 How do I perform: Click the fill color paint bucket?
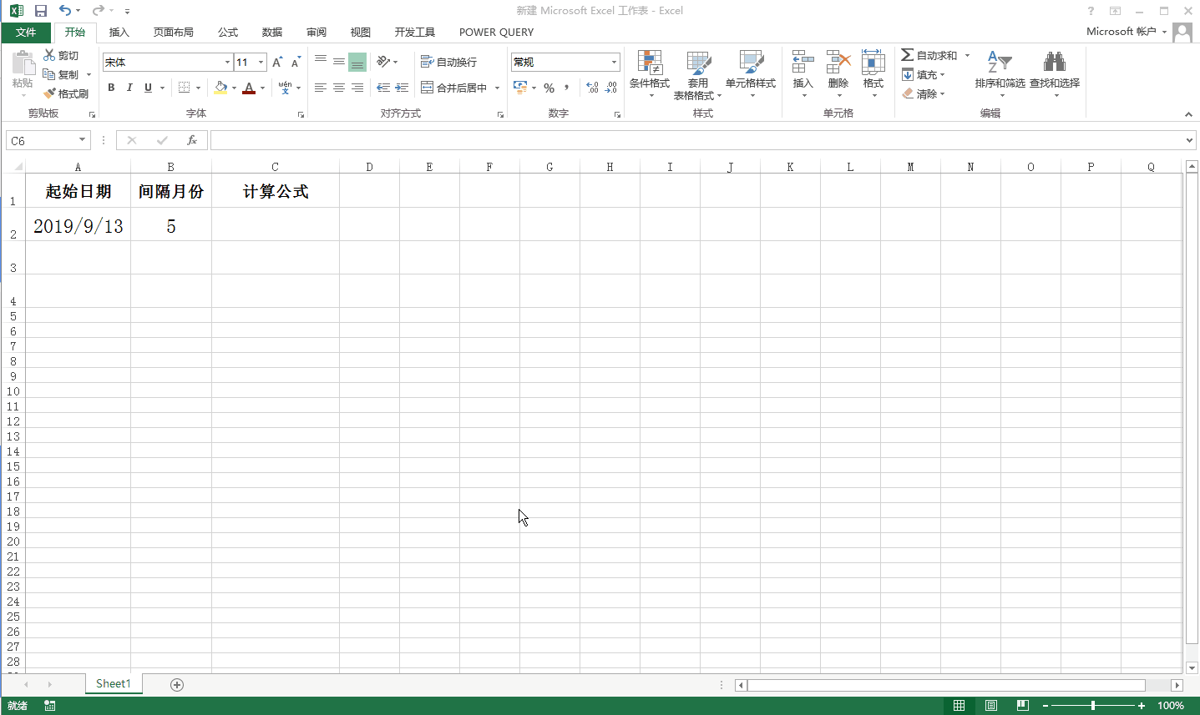220,88
